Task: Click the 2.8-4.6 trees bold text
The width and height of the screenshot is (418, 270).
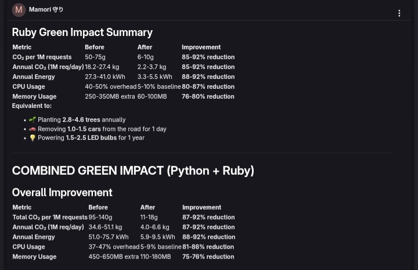Action: (x=81, y=120)
